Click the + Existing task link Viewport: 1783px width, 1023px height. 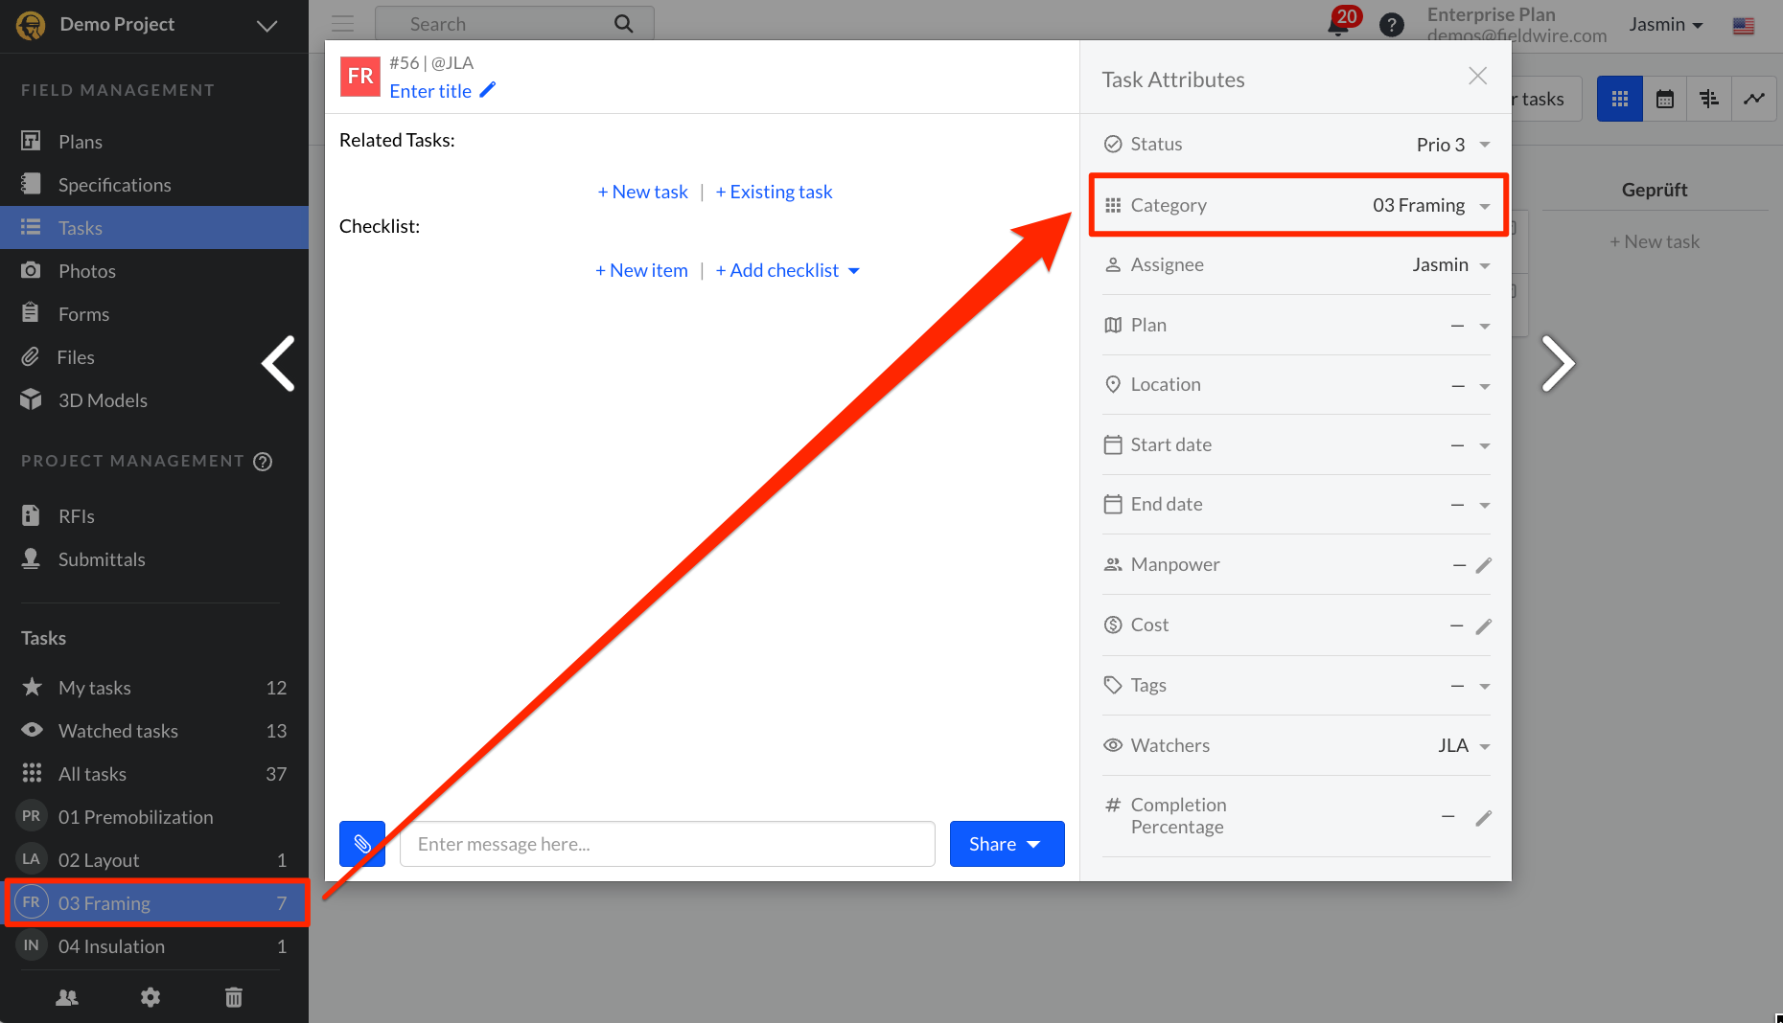774,192
